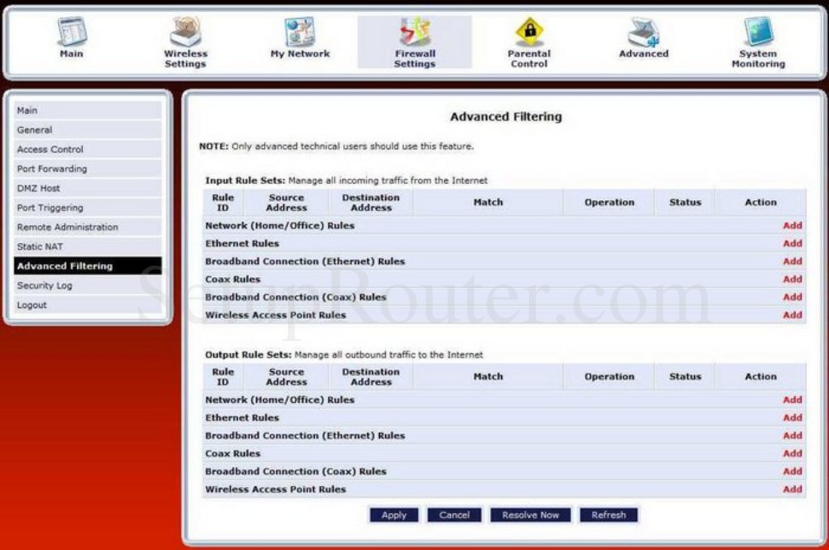The height and width of the screenshot is (550, 829).
Task: Navigate to Access Control in the sidebar
Action: coord(50,149)
